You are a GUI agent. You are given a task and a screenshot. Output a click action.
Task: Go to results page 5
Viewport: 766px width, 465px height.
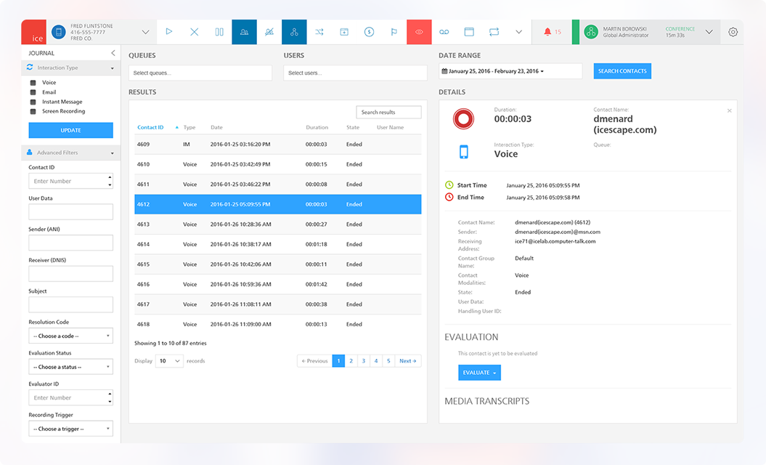[x=388, y=361]
